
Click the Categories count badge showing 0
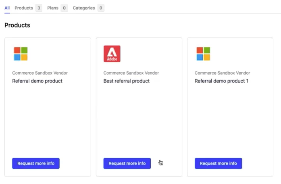tap(101, 8)
